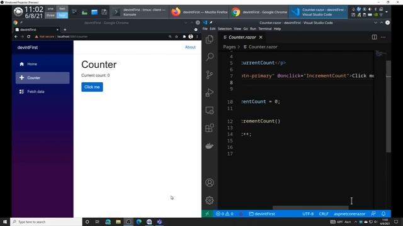Open the Explorer view in VS Code
The image size is (403, 226).
tap(210, 39)
